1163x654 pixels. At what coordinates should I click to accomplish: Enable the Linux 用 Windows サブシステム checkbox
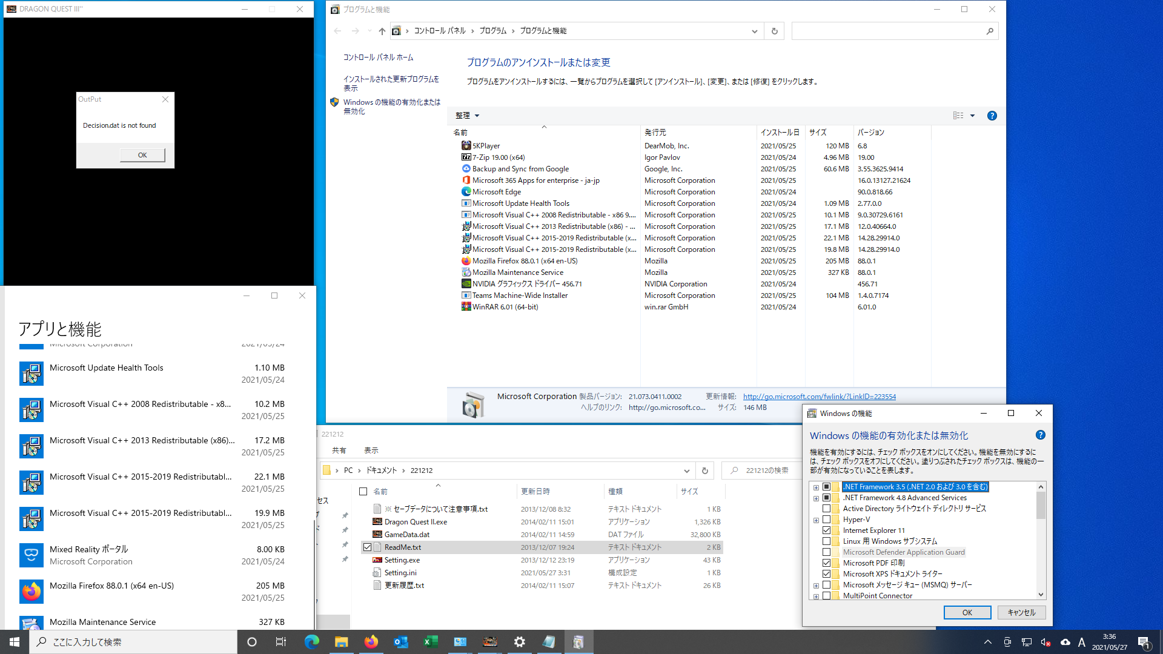[x=826, y=541]
